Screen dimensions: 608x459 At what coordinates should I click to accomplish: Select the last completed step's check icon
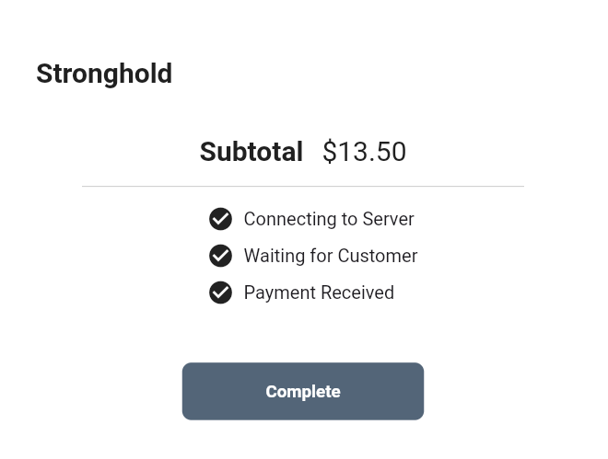point(220,293)
